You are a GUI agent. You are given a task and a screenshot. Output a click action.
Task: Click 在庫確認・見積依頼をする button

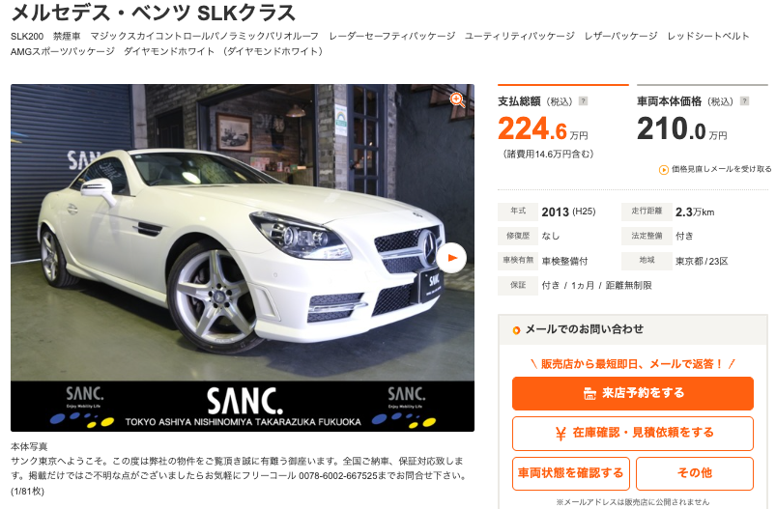coord(633,434)
